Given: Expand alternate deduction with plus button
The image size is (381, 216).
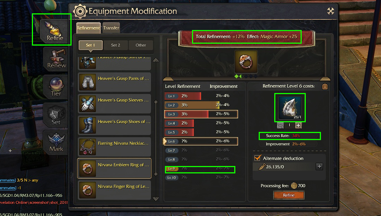Looking at the screenshot, I should pyautogui.click(x=319, y=167).
